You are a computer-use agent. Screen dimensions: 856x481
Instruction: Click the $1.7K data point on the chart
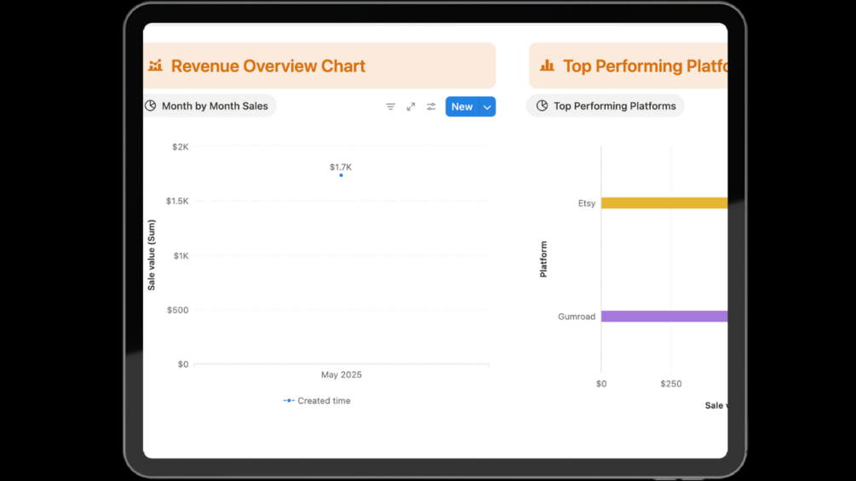(x=341, y=175)
